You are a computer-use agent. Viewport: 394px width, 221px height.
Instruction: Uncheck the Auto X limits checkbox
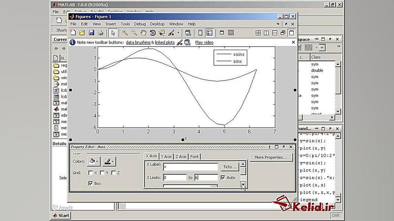click(223, 177)
